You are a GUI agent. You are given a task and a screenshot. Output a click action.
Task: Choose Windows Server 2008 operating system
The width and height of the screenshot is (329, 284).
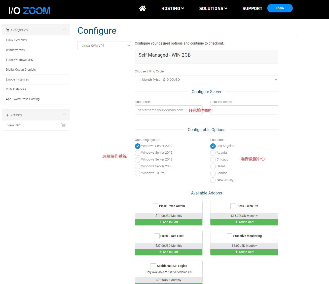[x=138, y=167]
